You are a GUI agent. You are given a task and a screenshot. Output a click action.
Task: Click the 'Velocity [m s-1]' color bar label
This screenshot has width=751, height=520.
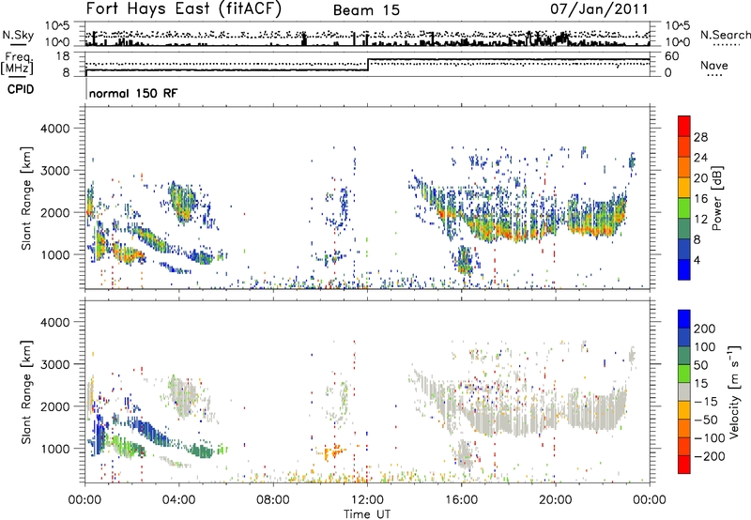734,391
